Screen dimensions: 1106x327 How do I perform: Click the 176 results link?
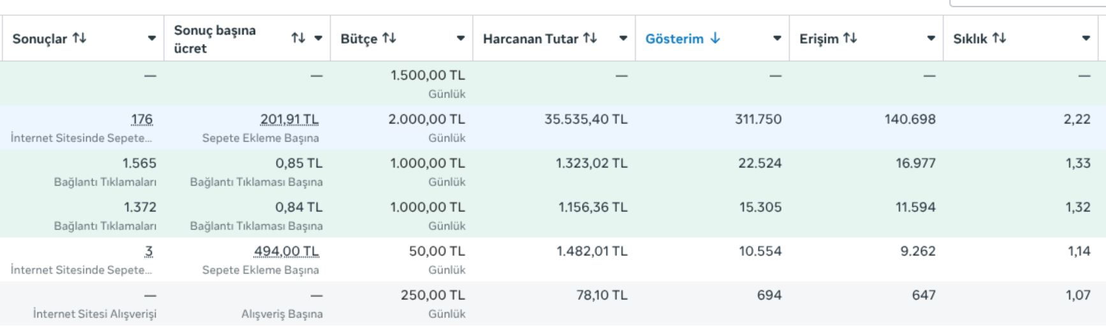142,119
